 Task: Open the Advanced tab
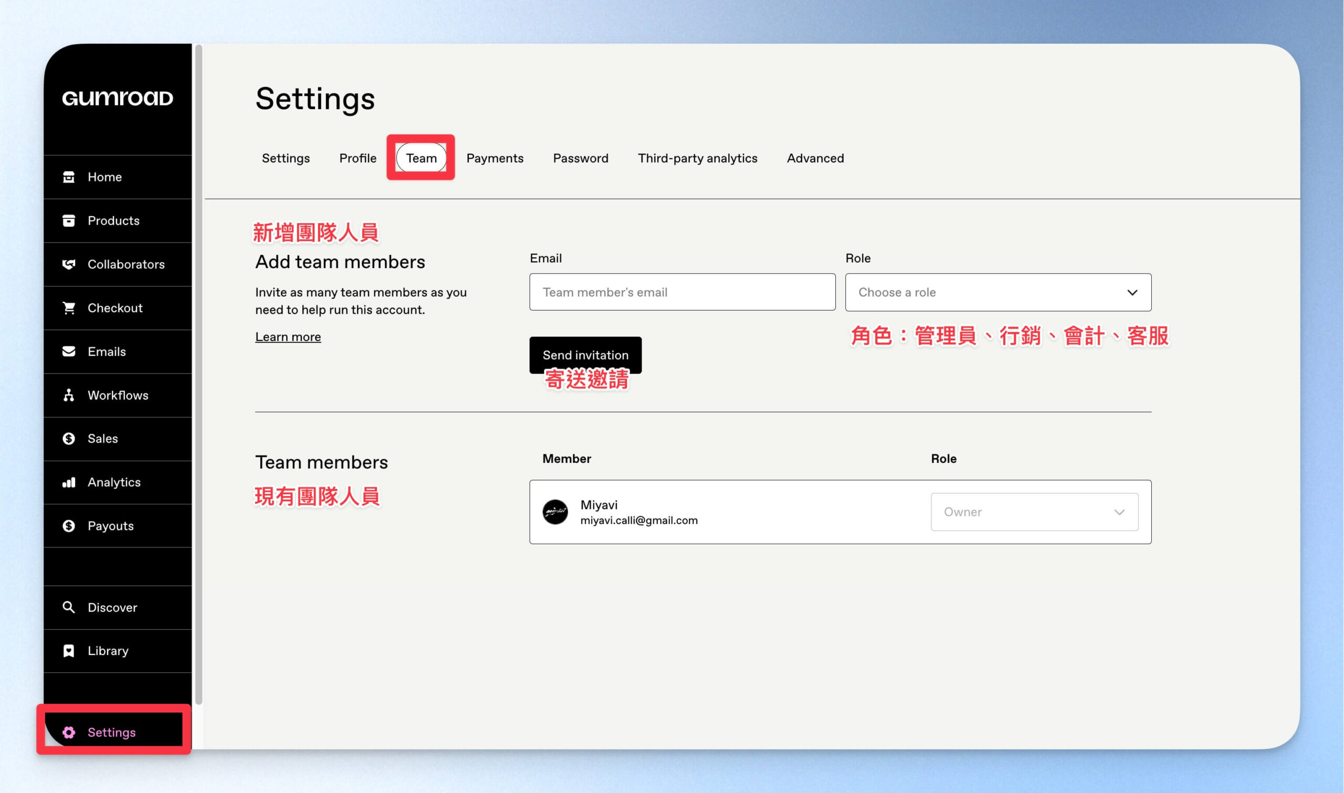point(815,158)
